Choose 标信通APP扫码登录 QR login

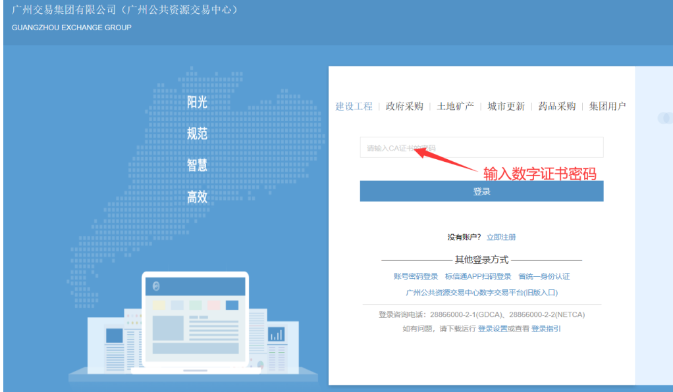(x=477, y=277)
